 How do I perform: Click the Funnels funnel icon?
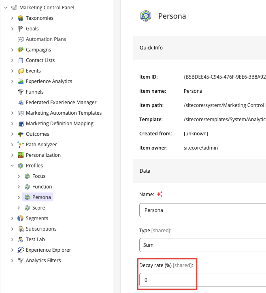[21, 92]
